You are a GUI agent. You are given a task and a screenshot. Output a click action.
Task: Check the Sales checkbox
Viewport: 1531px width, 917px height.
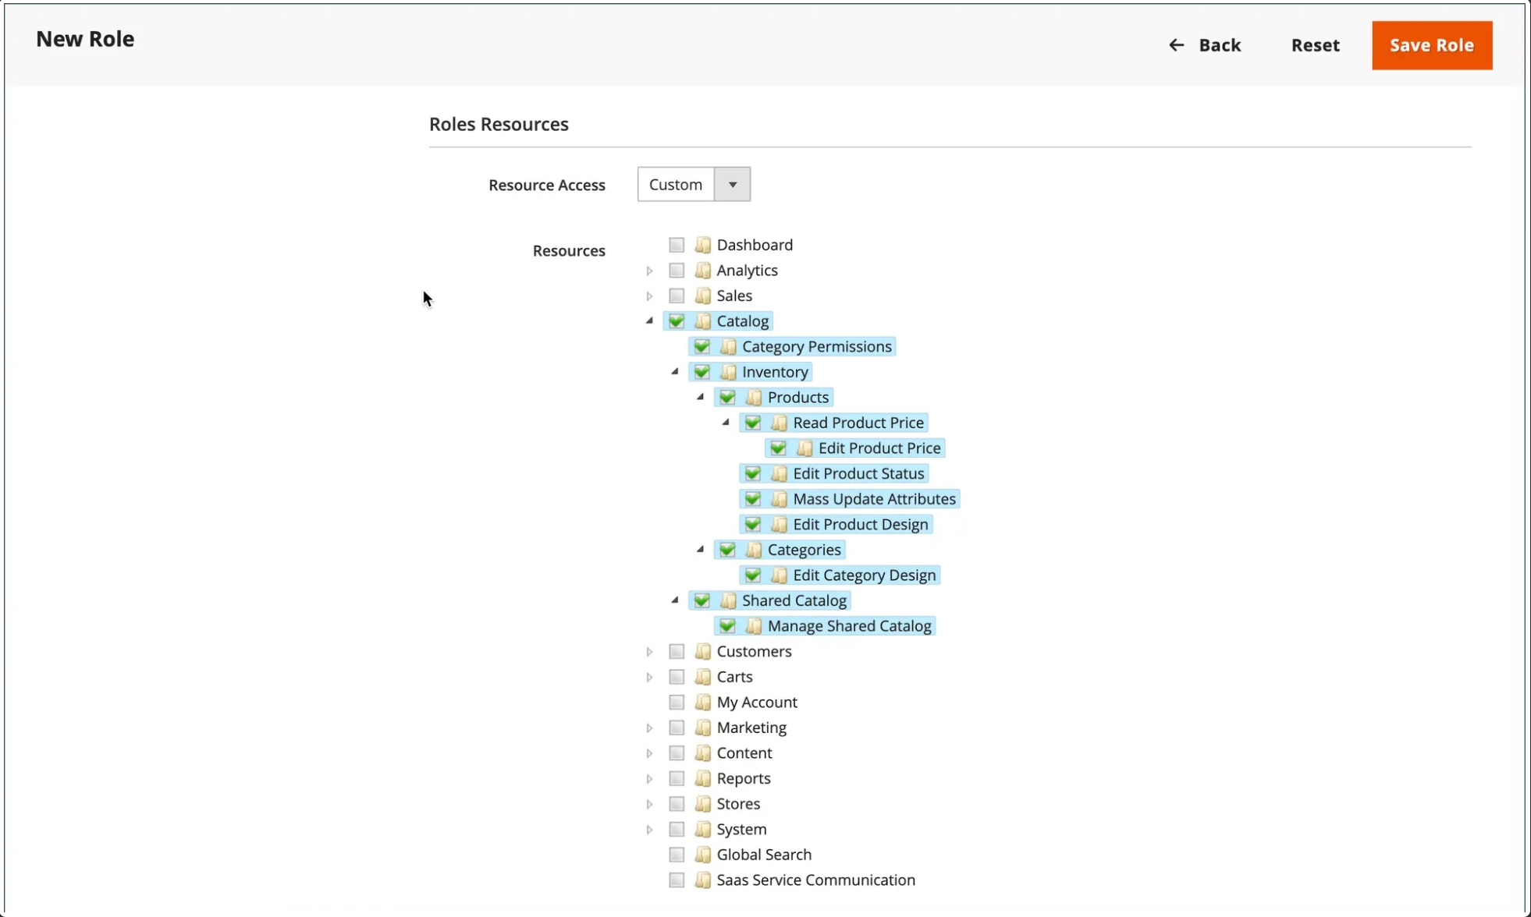click(677, 296)
